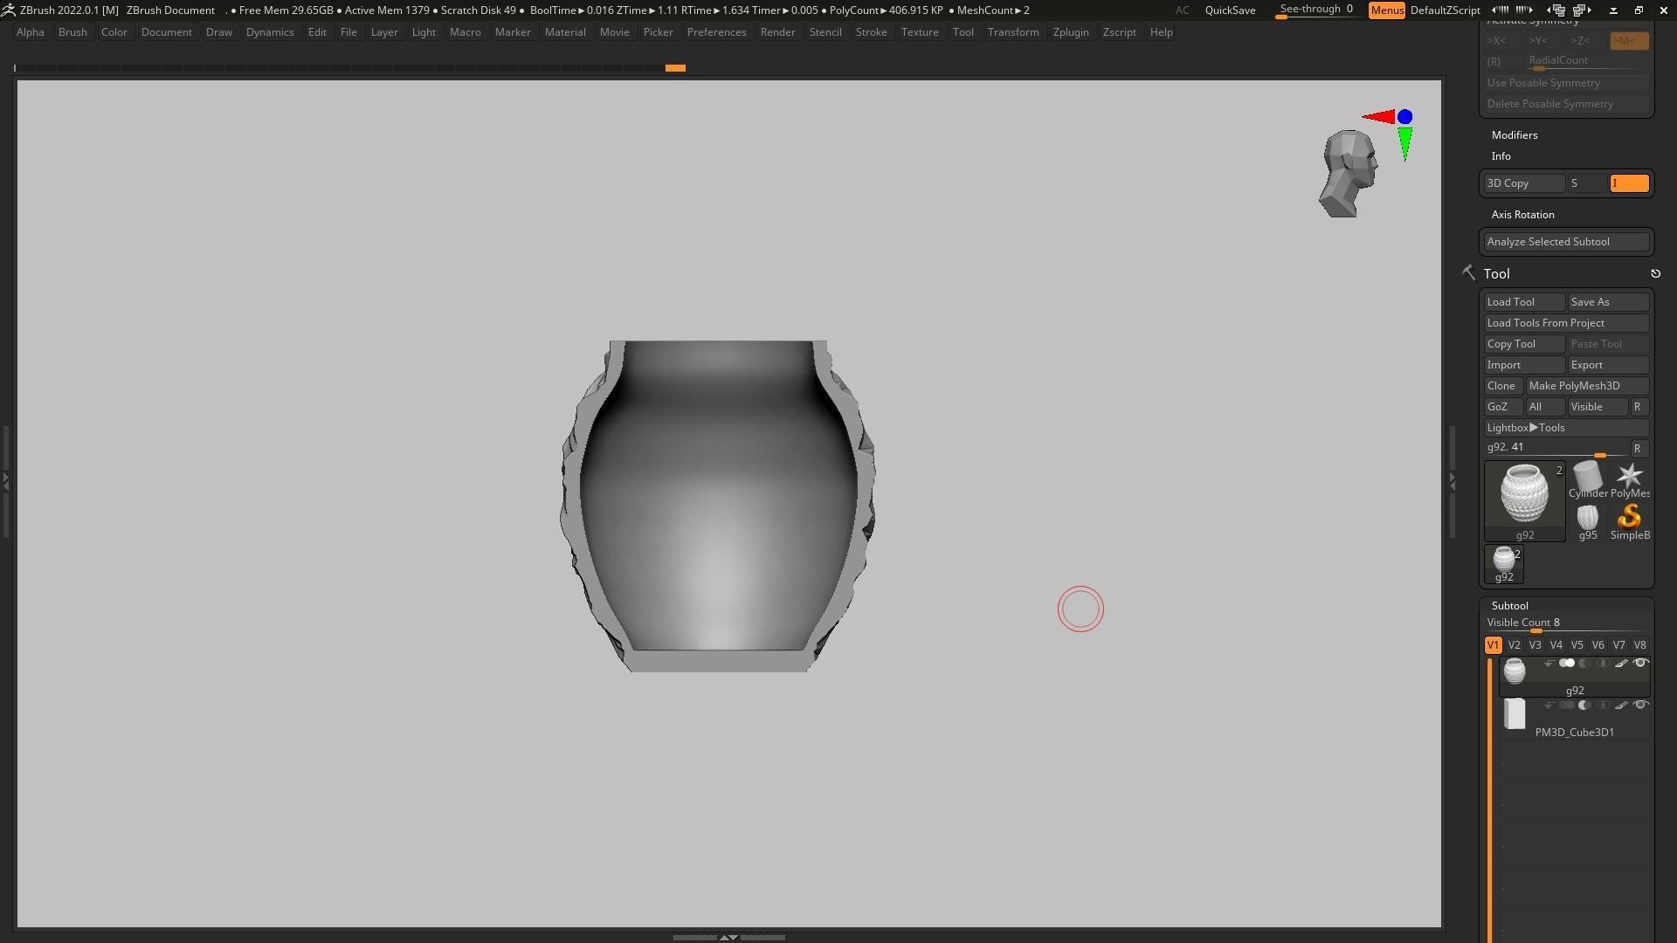Toggle polypaint brush icon on g92 subtool
This screenshot has height=943, width=1677.
[x=1621, y=664]
